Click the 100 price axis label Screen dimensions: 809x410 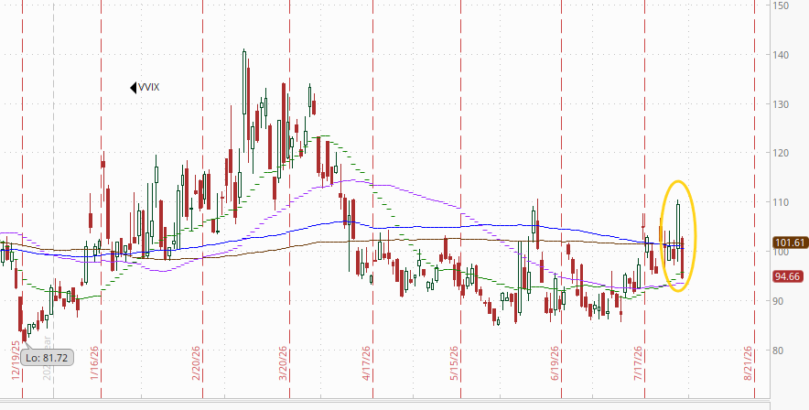point(780,252)
